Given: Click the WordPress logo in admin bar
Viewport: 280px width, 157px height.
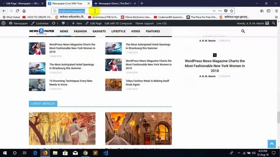Looking at the screenshot, I should pos(3,23).
